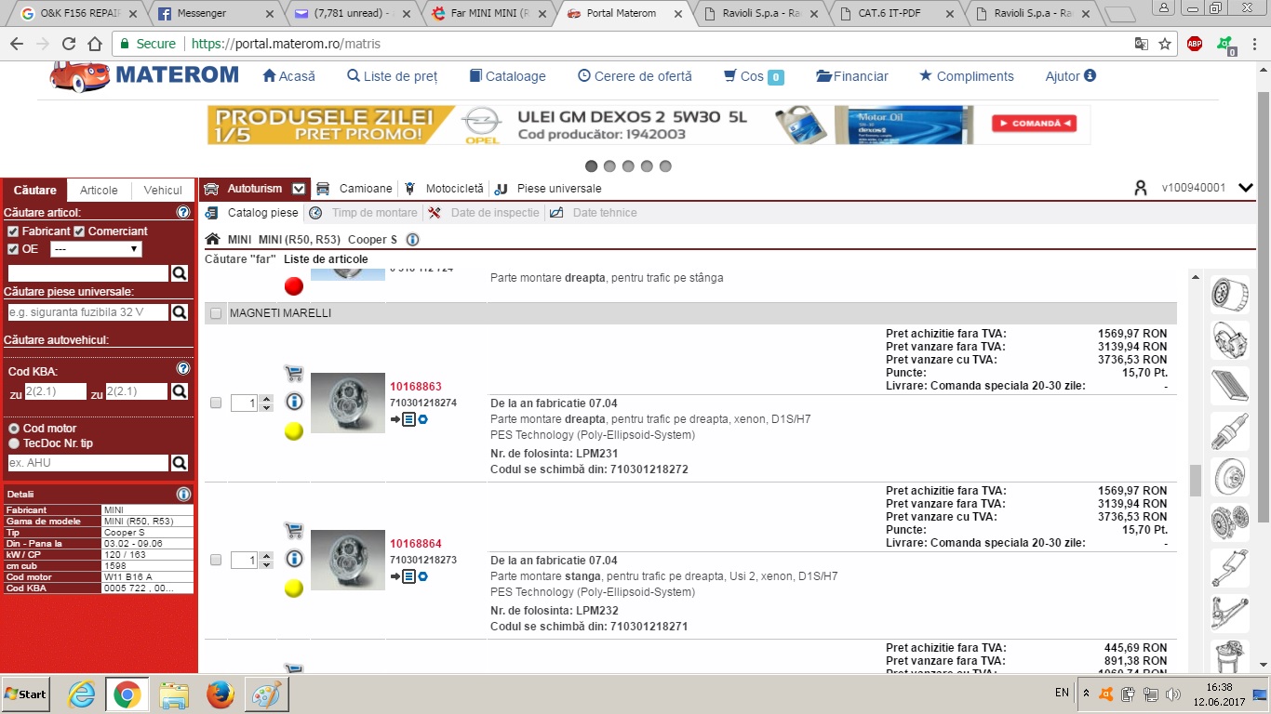Screen dimensions: 1271x714
Task: Open the OE dropdown list
Action: [96, 249]
